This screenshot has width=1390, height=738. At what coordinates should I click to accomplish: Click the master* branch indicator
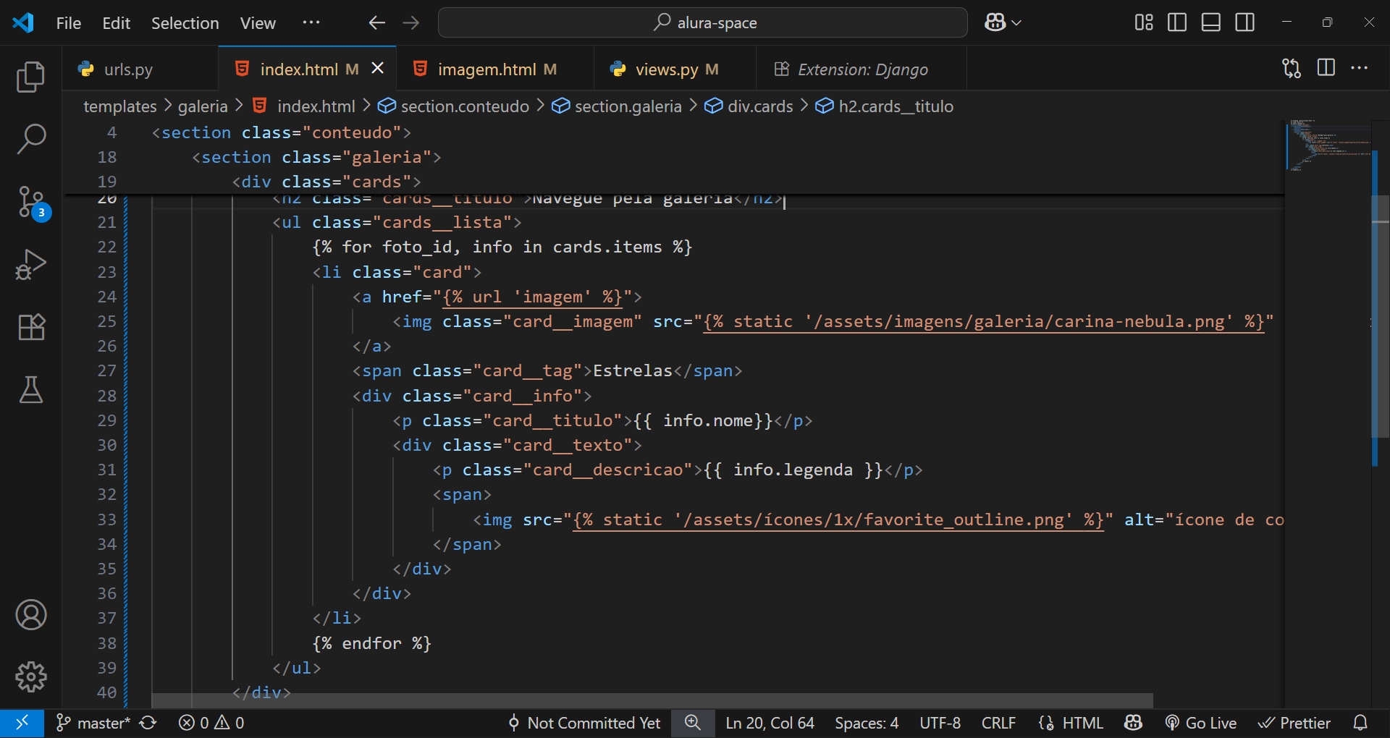[x=94, y=723]
